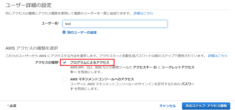Click the AWS アクセスの種類を選択 section heading
Viewport: 235px width, 110px height.
pos(32,48)
